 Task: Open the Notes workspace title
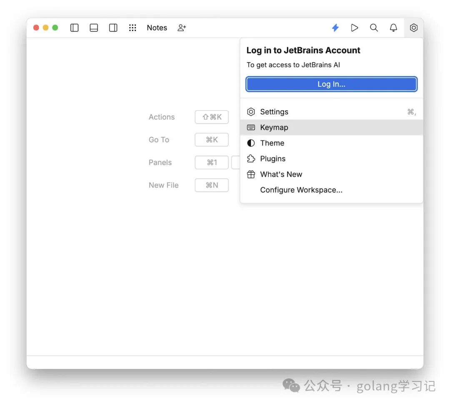[157, 28]
